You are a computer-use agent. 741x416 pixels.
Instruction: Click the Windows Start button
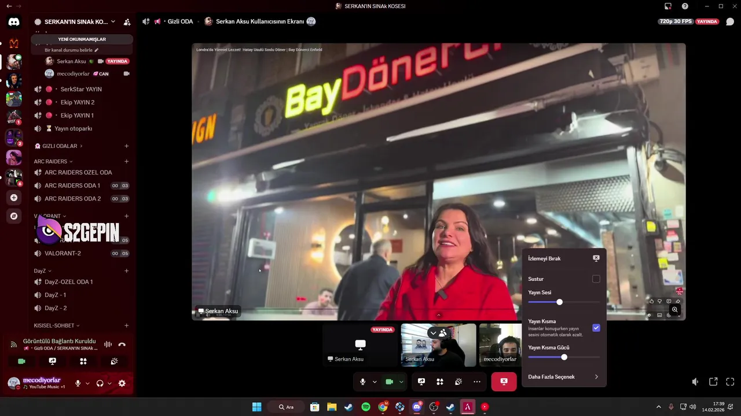click(x=256, y=407)
